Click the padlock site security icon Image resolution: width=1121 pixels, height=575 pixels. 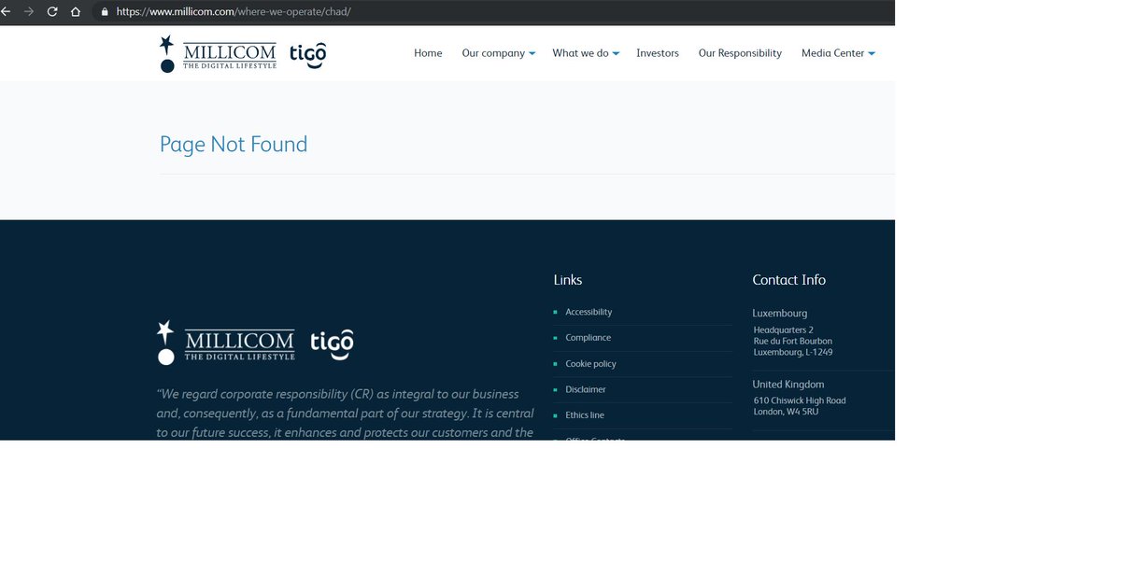tap(105, 12)
